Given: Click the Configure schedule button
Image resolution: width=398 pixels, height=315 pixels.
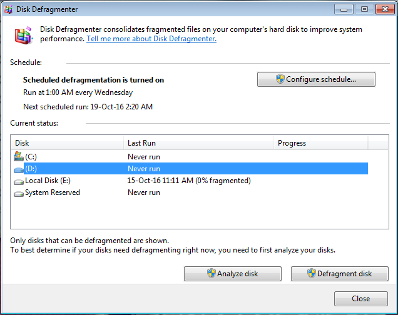Looking at the screenshot, I should point(316,79).
